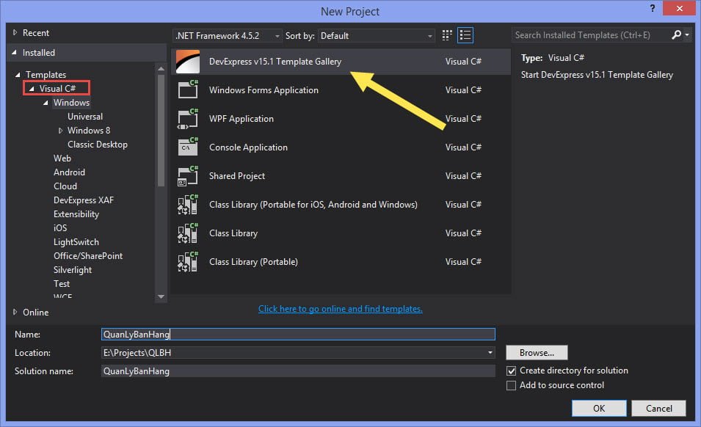Expand the Windows 8 tree node

(61, 131)
